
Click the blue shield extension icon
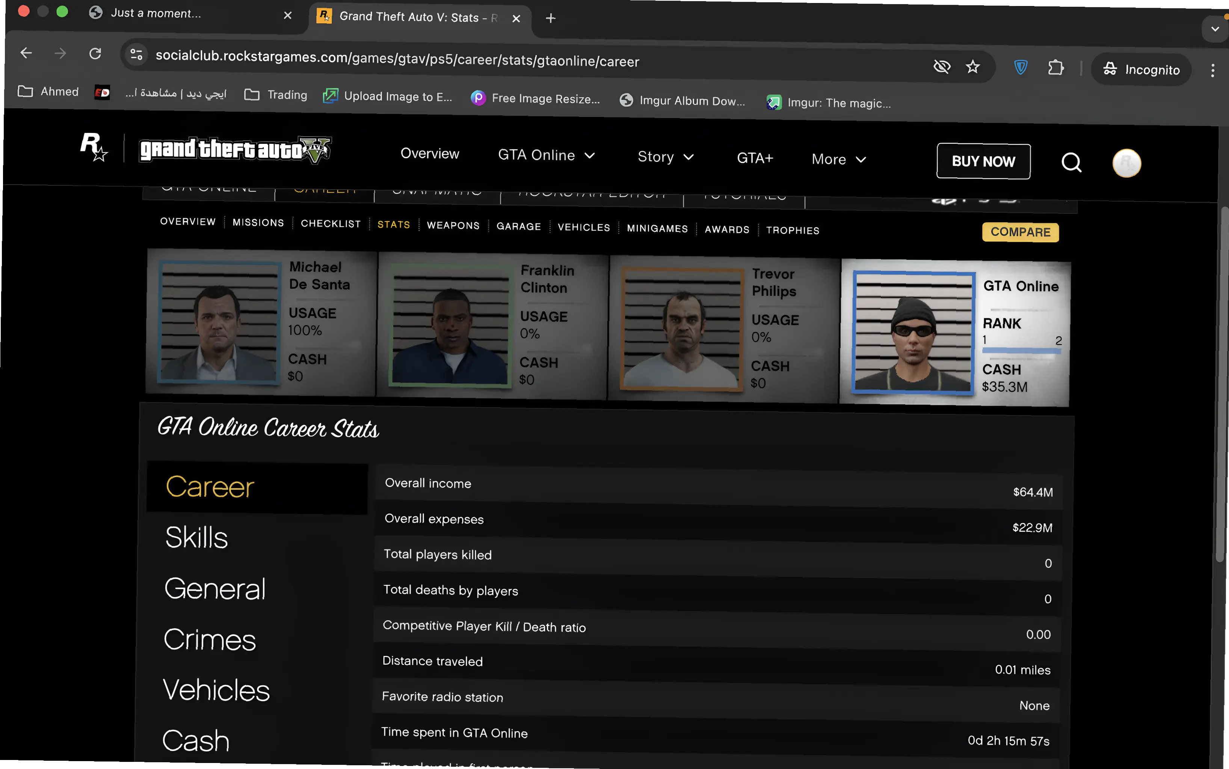(1021, 67)
